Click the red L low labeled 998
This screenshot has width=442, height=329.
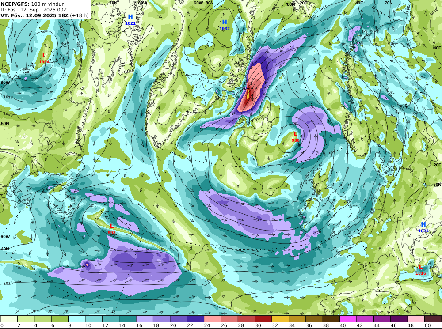pyautogui.click(x=112, y=226)
